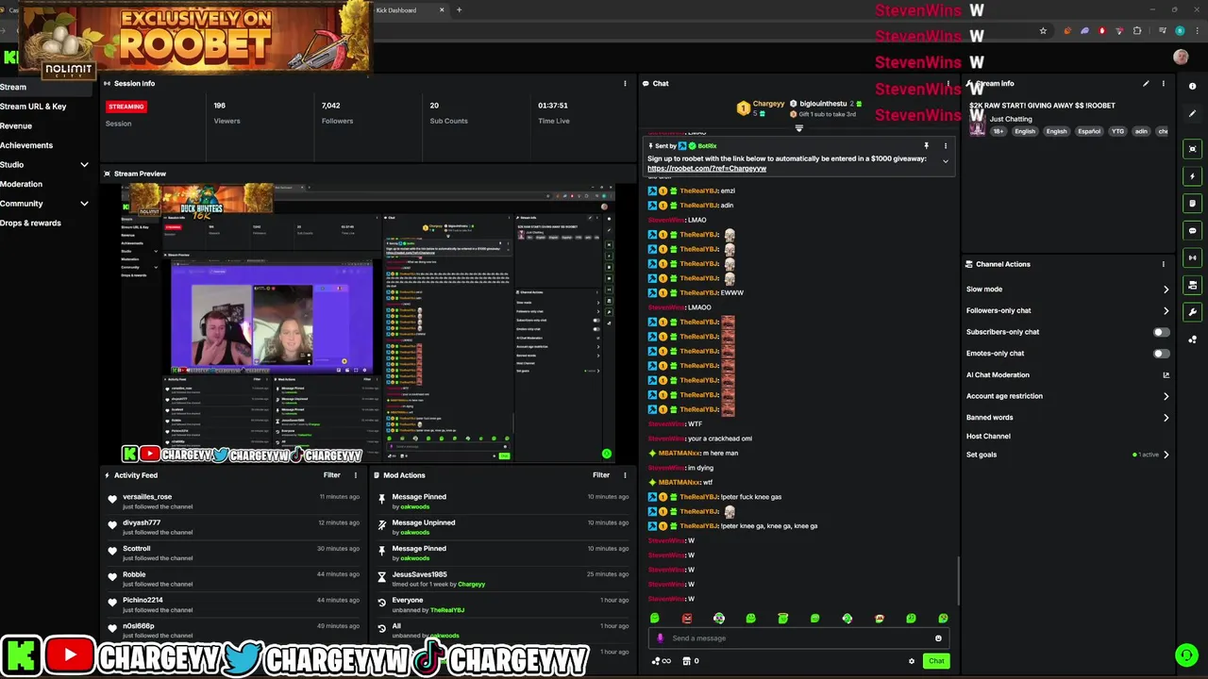Expand the Studio sidebar section

[x=84, y=165]
